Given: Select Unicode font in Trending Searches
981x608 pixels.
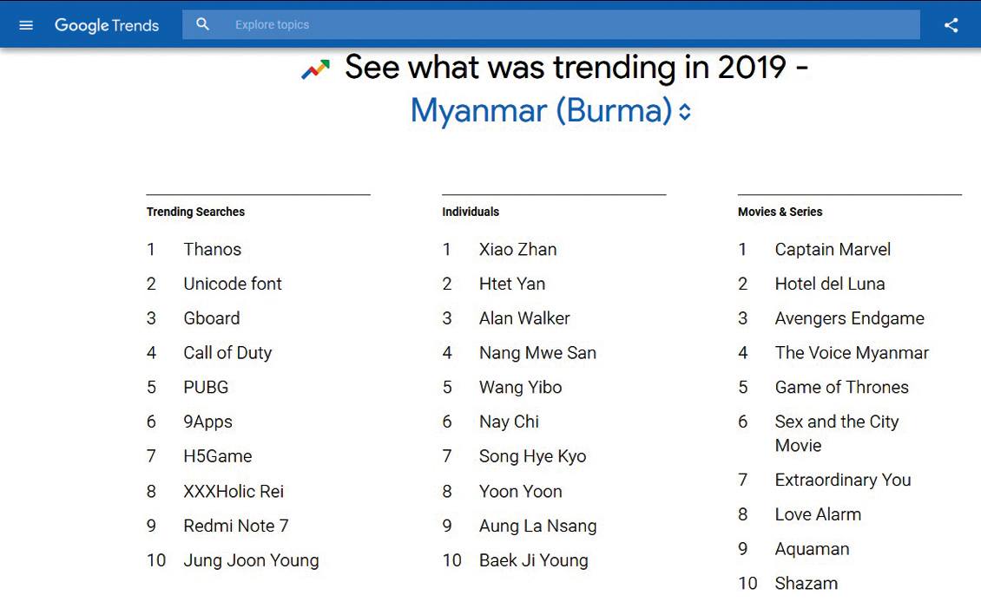Looking at the screenshot, I should point(233,284).
